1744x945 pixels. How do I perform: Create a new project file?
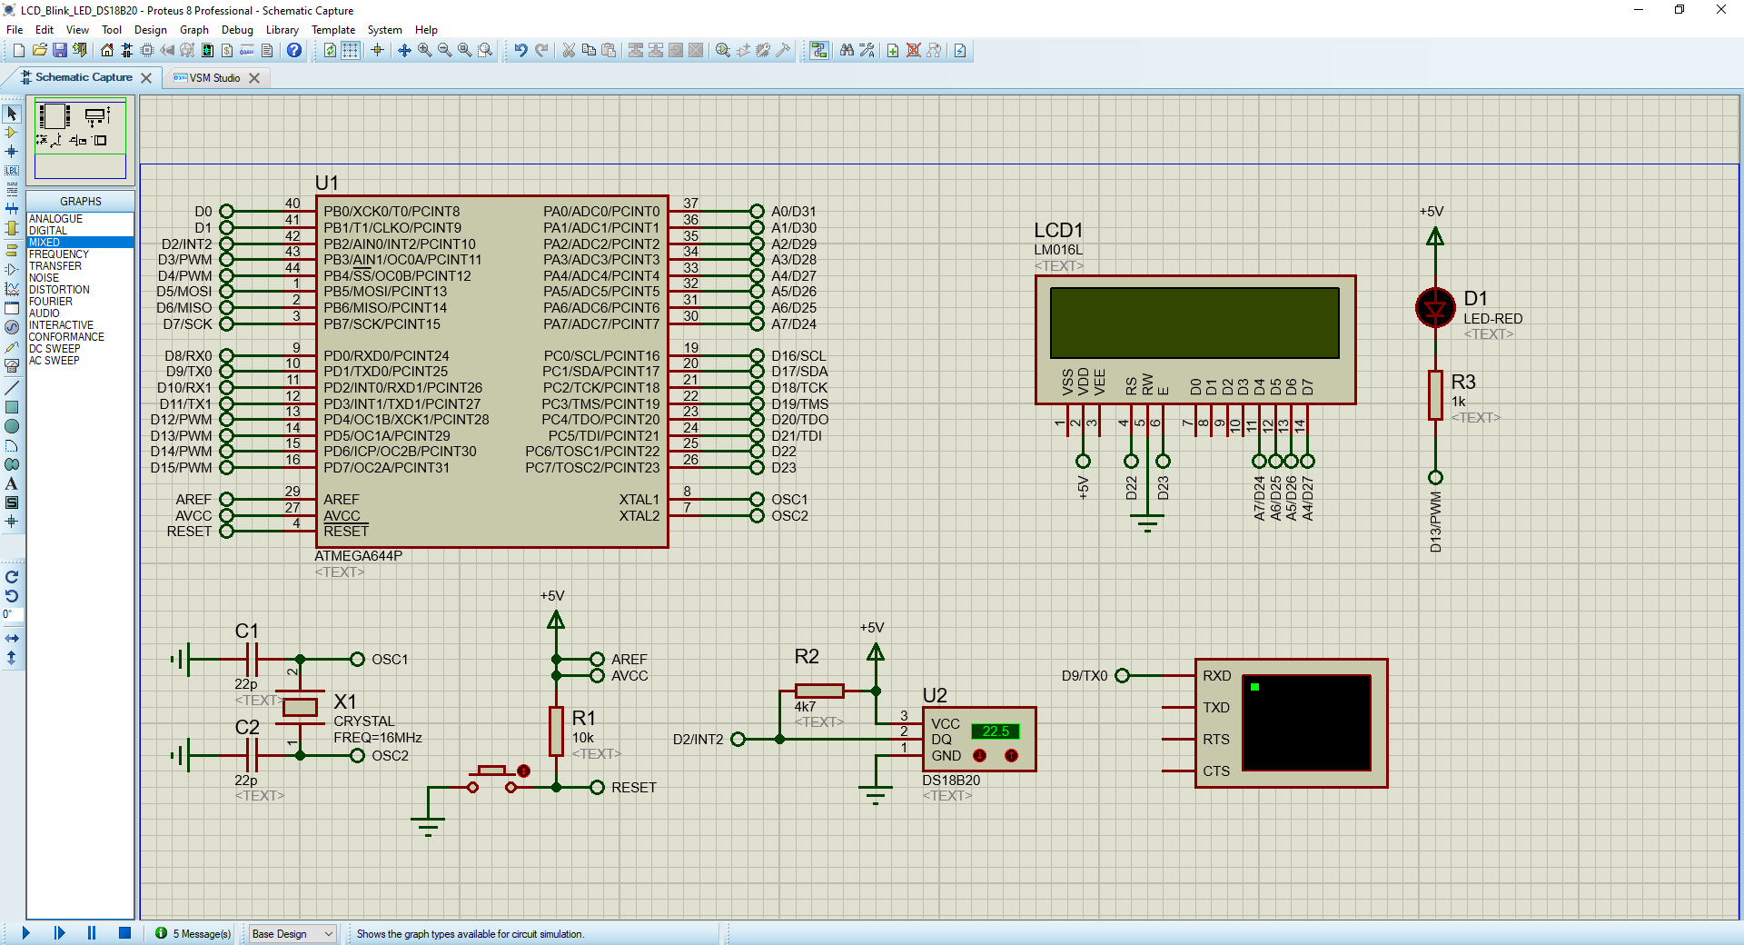18,51
